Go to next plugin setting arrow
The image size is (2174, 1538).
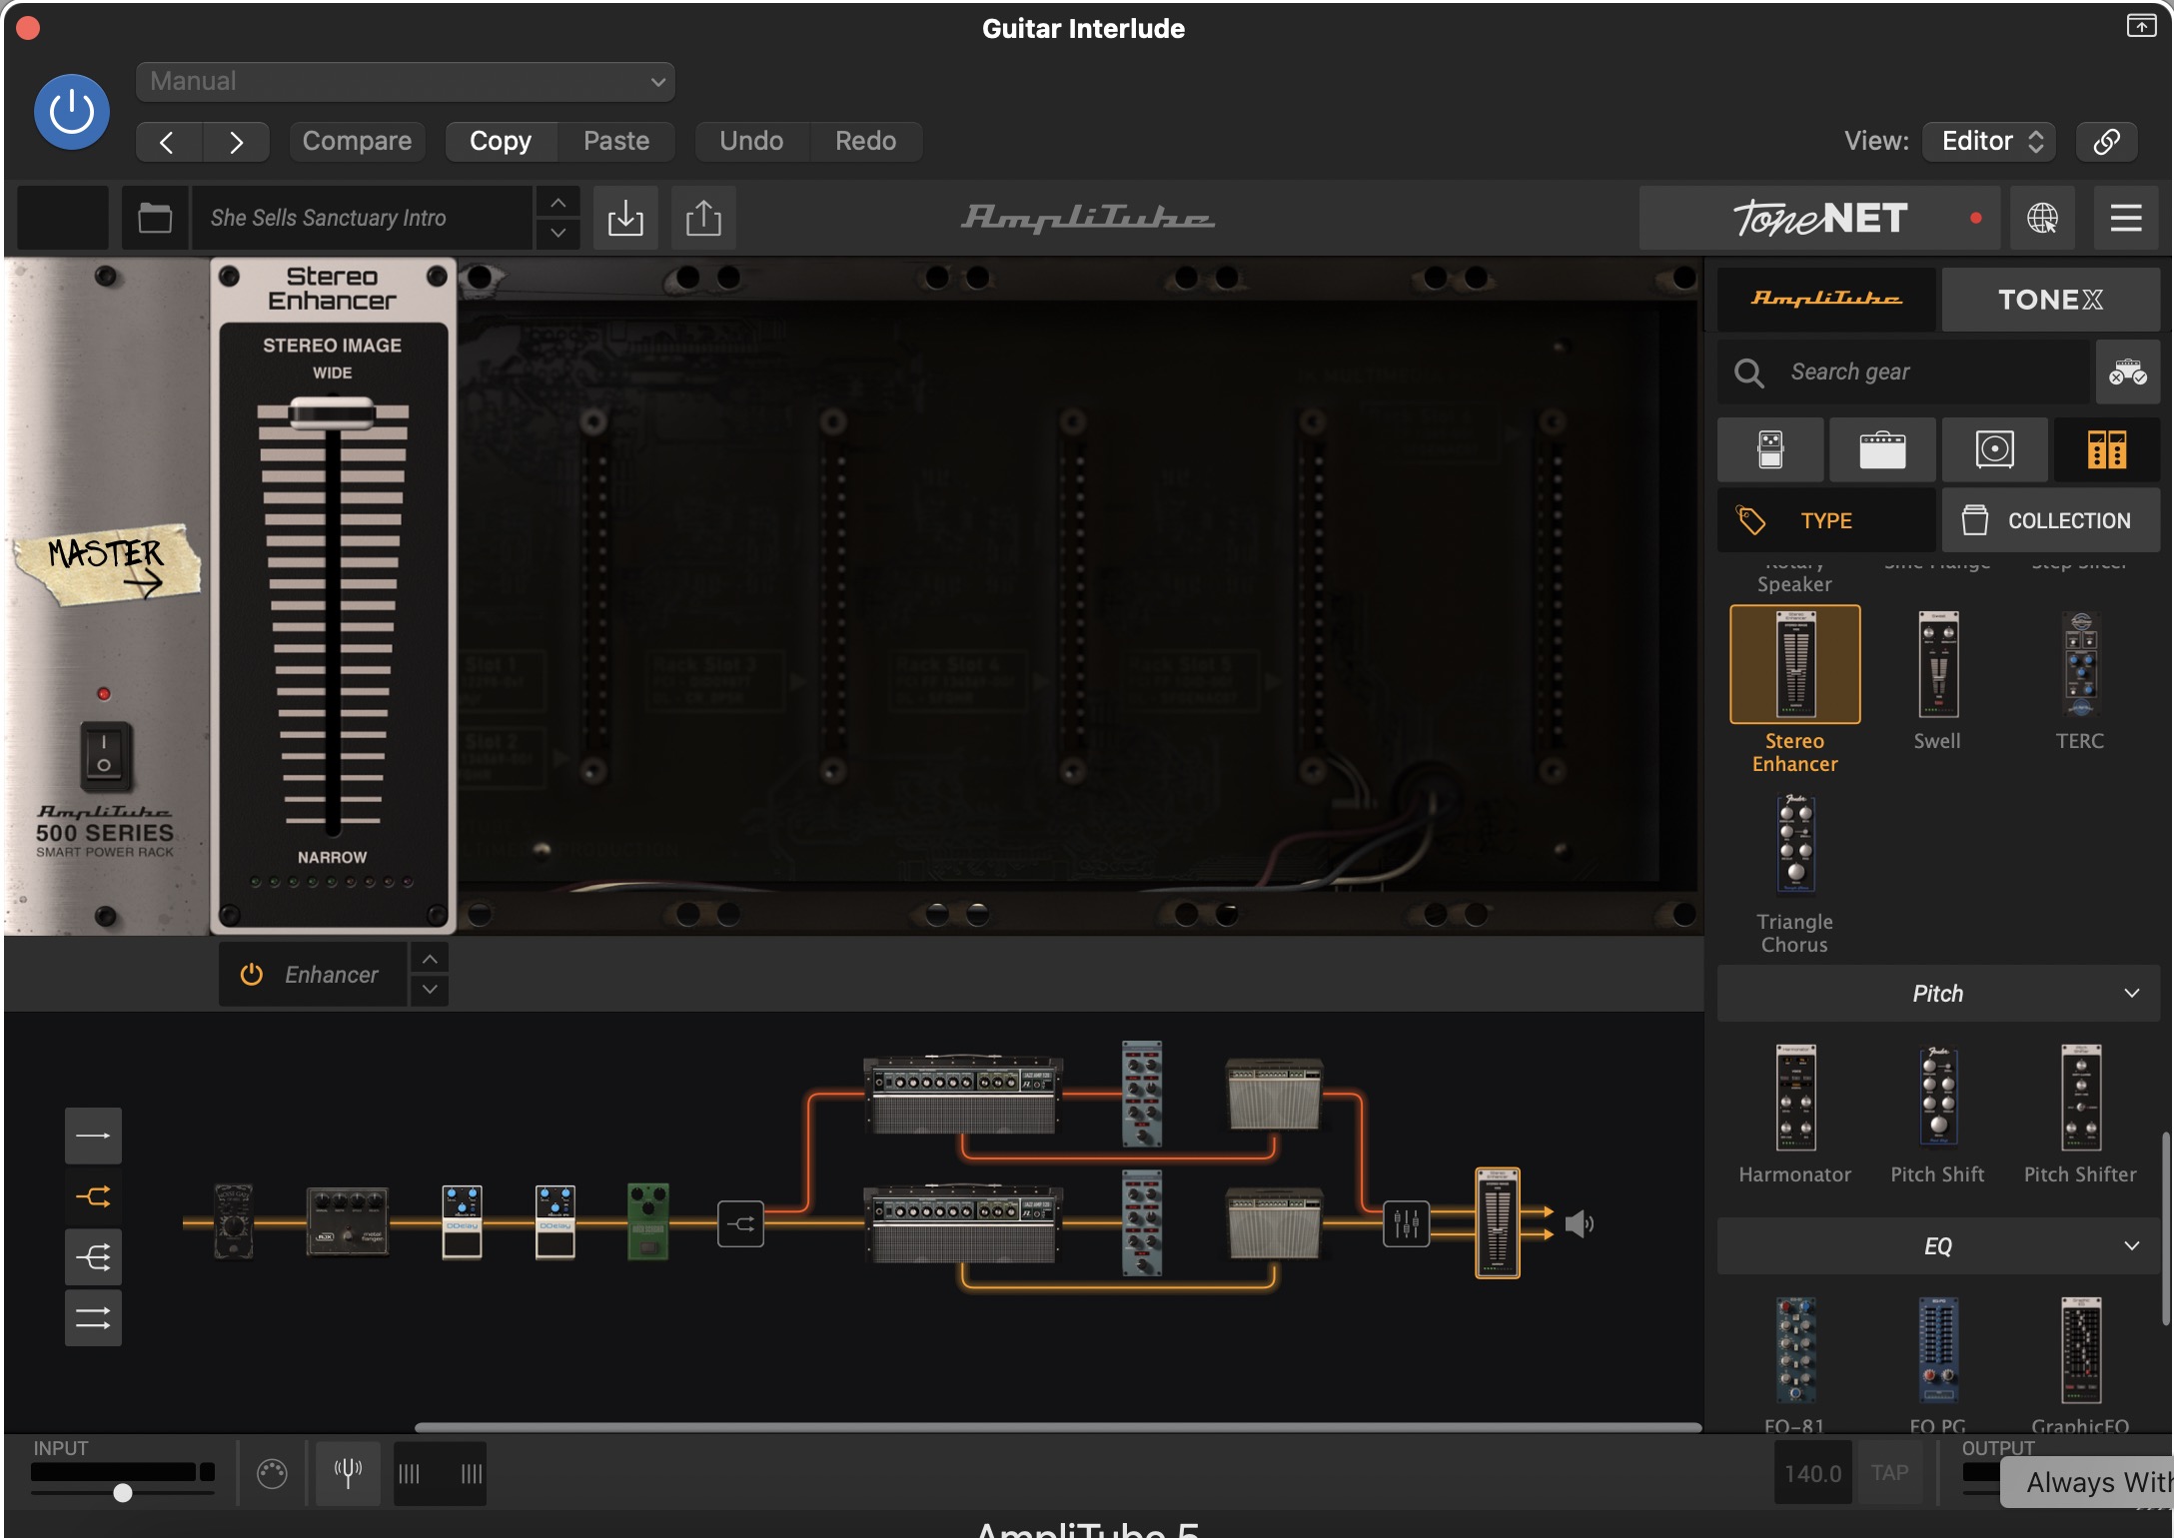pos(236,141)
